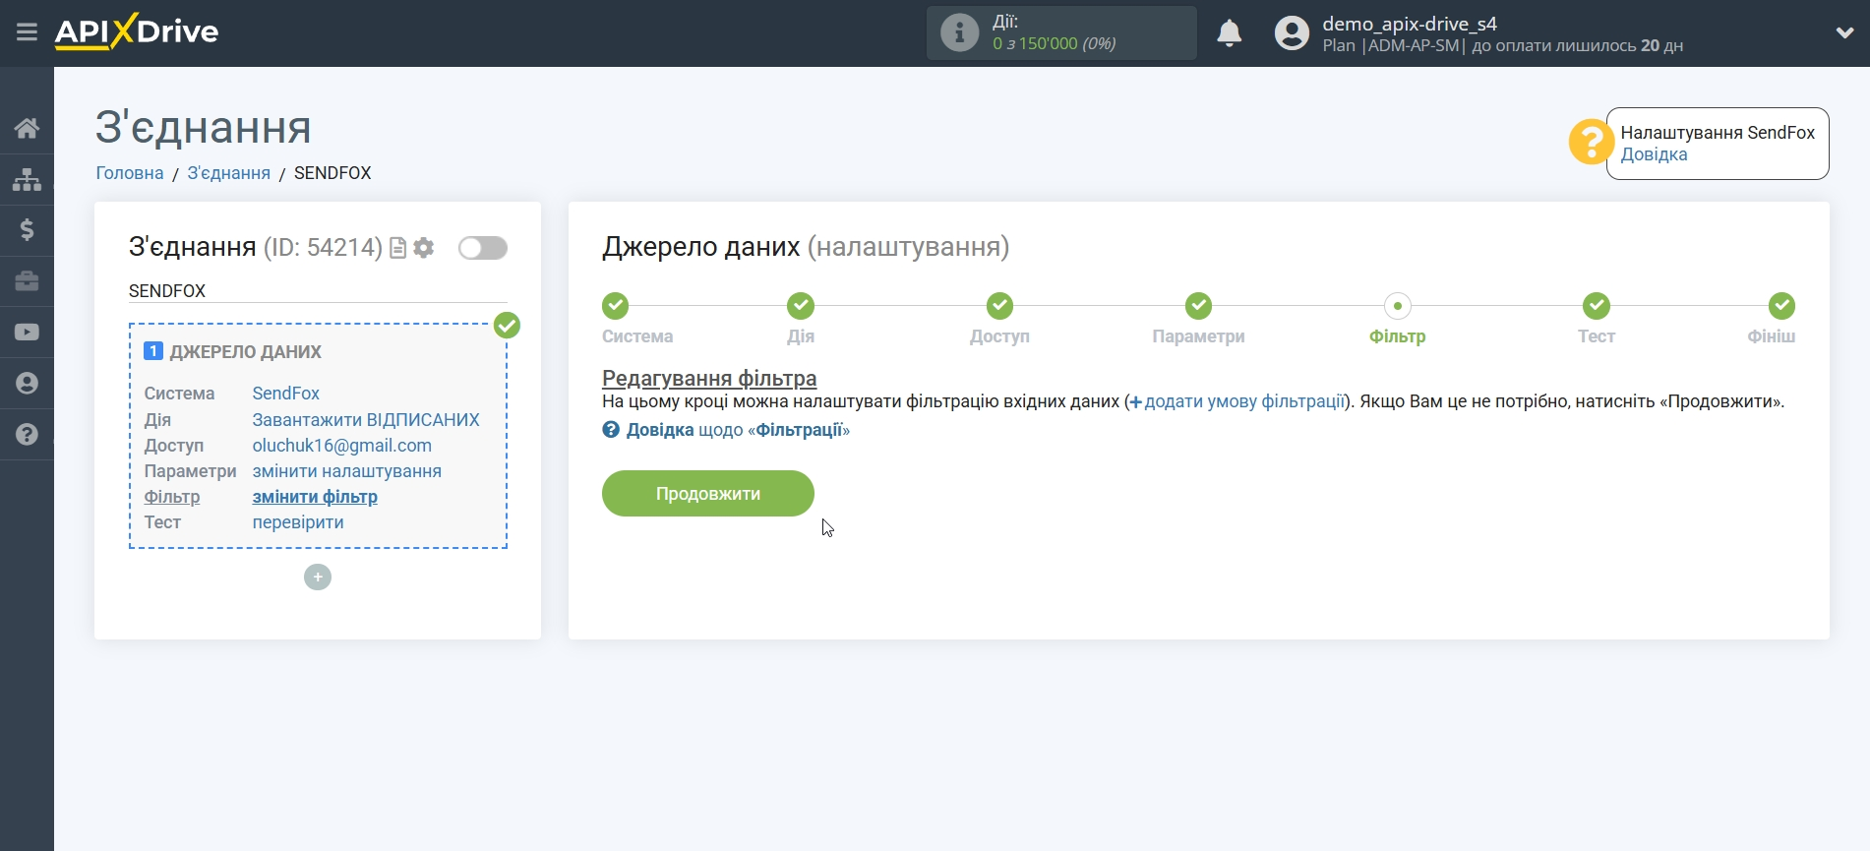Viewport: 1870px width, 851px height.
Task: Click the Редагування фільтра heading
Action: [x=709, y=378]
